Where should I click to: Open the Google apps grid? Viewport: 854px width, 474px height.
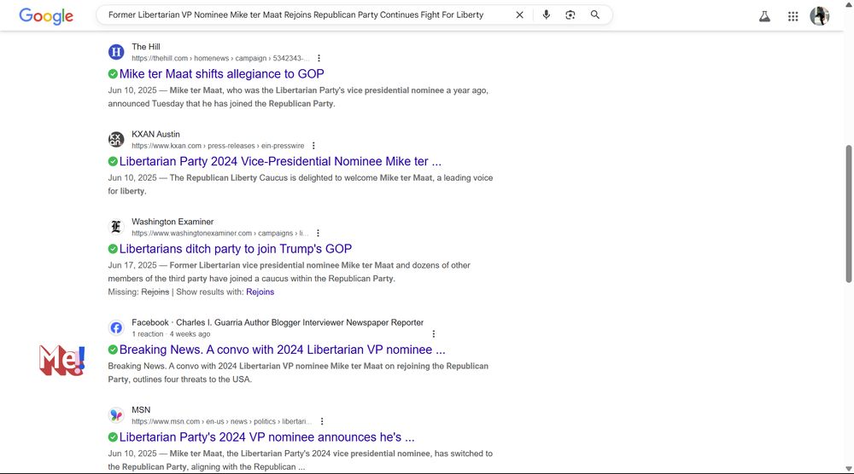[793, 16]
